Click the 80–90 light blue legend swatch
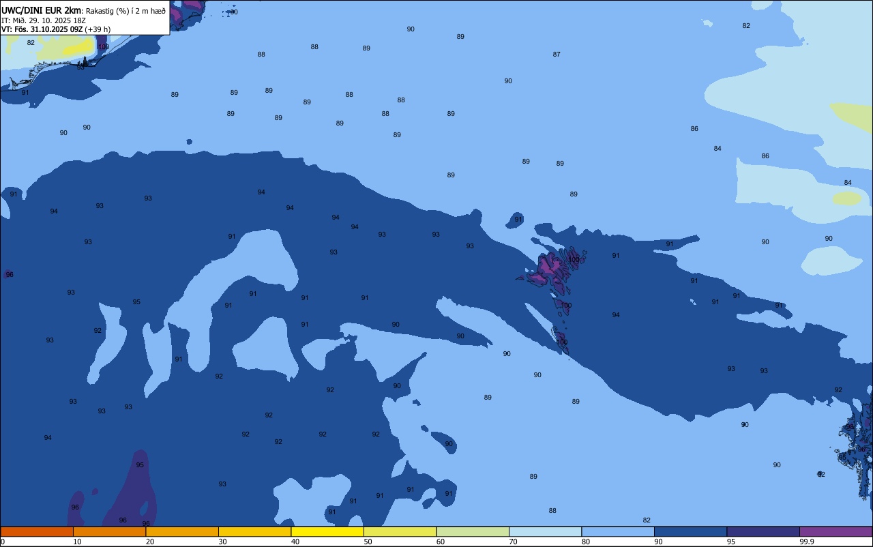This screenshot has width=873, height=547. click(x=618, y=531)
